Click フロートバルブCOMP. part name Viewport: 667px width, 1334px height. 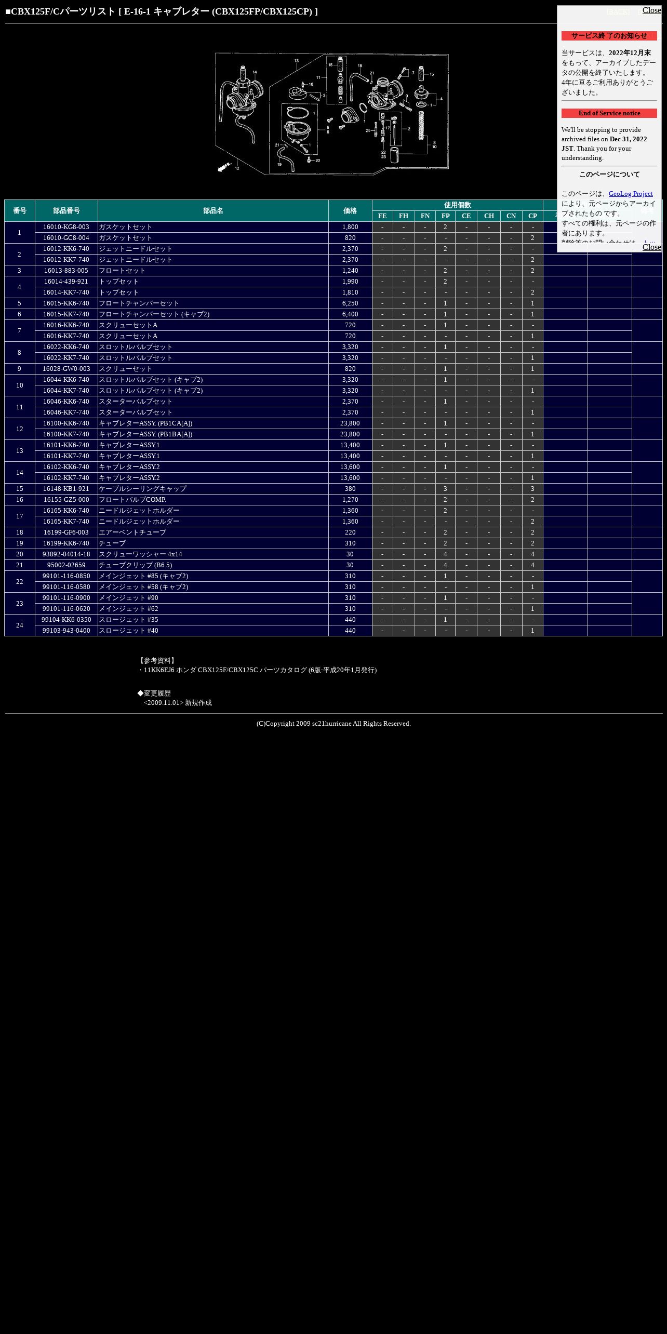(132, 500)
